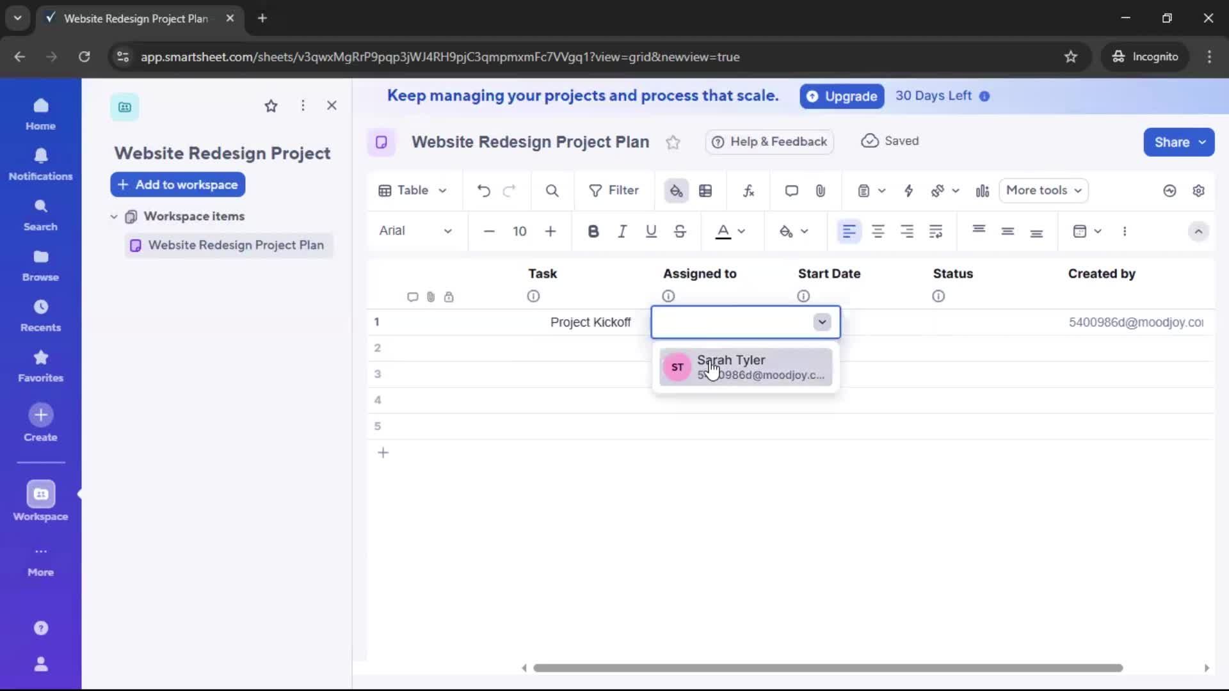
Task: Open sheet settings gear icon
Action: click(1200, 190)
